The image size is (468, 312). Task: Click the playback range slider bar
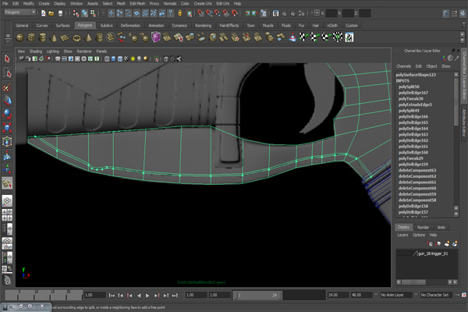(258, 296)
